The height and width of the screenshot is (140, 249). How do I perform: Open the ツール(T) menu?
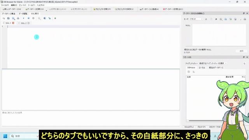tap(31, 5)
